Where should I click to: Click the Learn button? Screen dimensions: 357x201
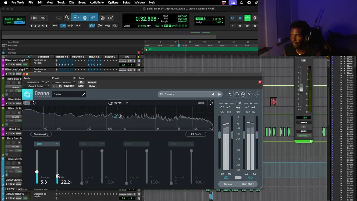201,103
